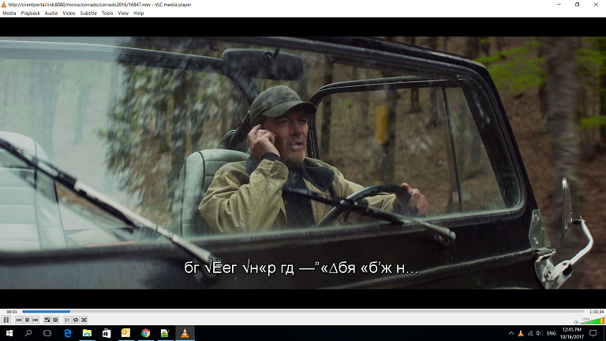This screenshot has height=341, width=606.
Task: Mute audio with VLC speaker icon
Action: [576, 322]
